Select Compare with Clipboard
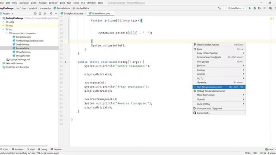This screenshot has height=155, width=276. (x=219, y=108)
